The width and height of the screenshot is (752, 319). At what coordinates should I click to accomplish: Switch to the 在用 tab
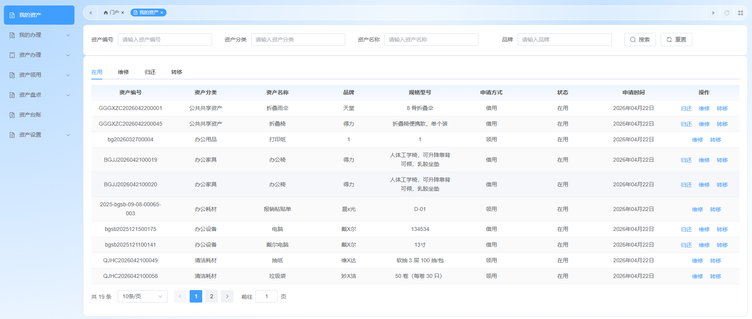[97, 72]
